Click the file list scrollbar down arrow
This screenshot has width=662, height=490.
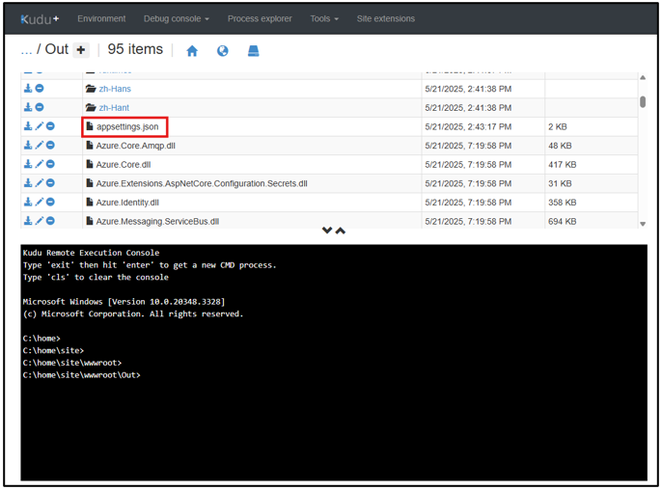pyautogui.click(x=643, y=224)
